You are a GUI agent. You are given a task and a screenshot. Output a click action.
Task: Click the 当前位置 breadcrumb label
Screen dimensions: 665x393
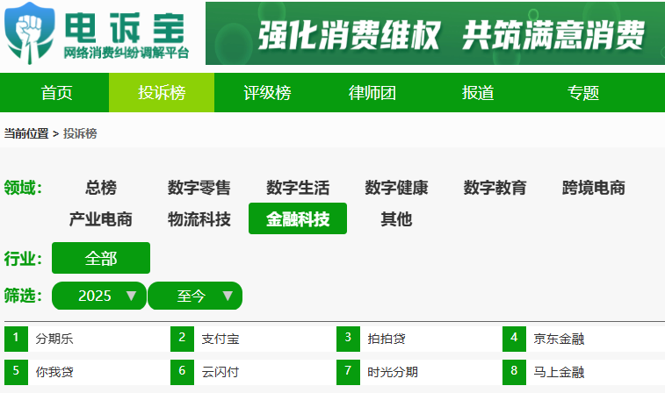click(26, 134)
